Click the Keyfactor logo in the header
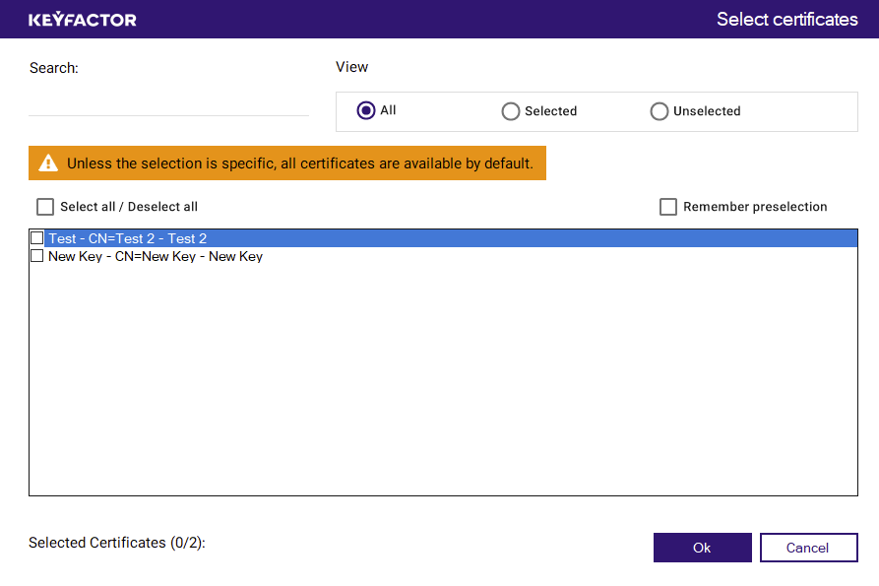Screen dimensions: 879x586 click(x=83, y=20)
